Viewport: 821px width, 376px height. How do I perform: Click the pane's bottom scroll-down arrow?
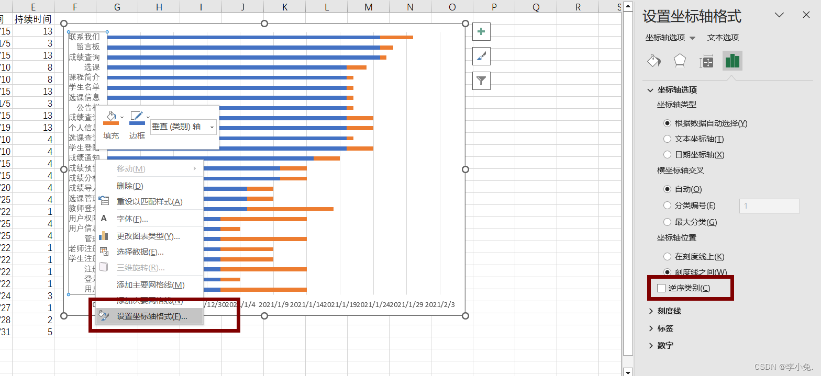coord(628,372)
